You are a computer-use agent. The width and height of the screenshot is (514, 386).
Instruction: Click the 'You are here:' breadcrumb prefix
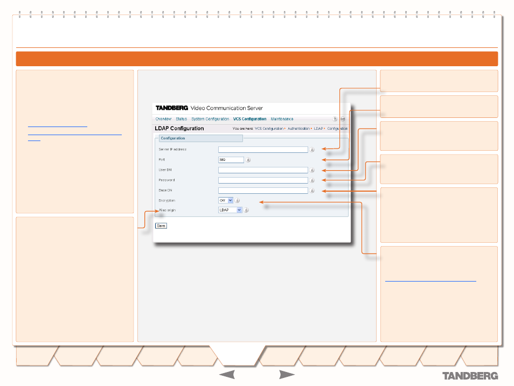[242, 129]
